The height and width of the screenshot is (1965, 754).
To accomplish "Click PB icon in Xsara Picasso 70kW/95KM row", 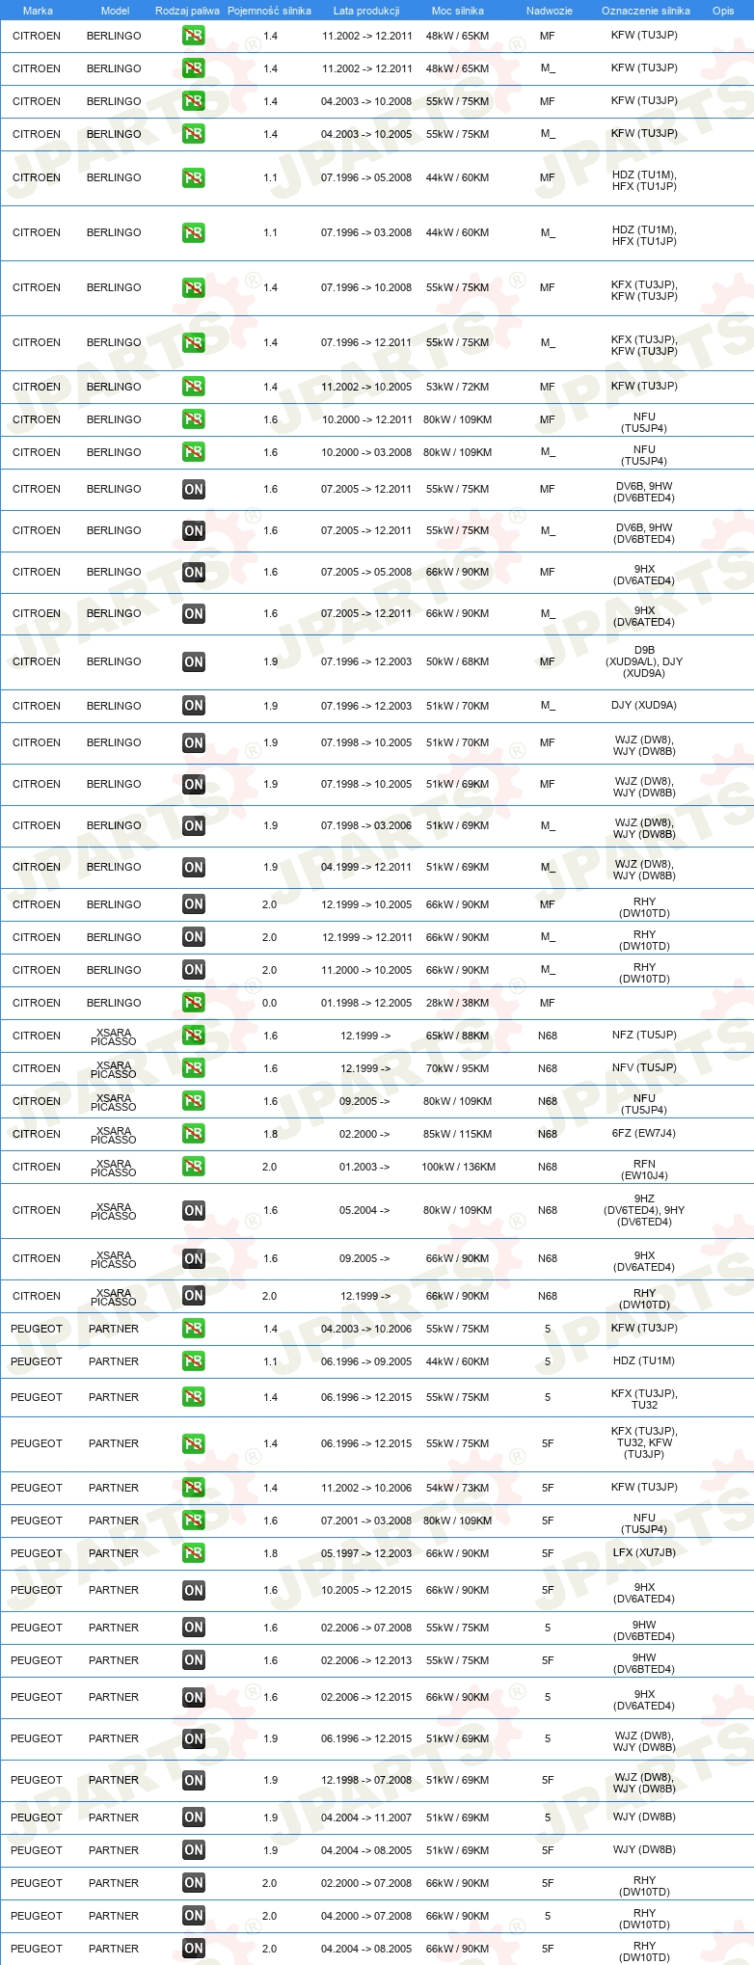I will click(193, 1068).
